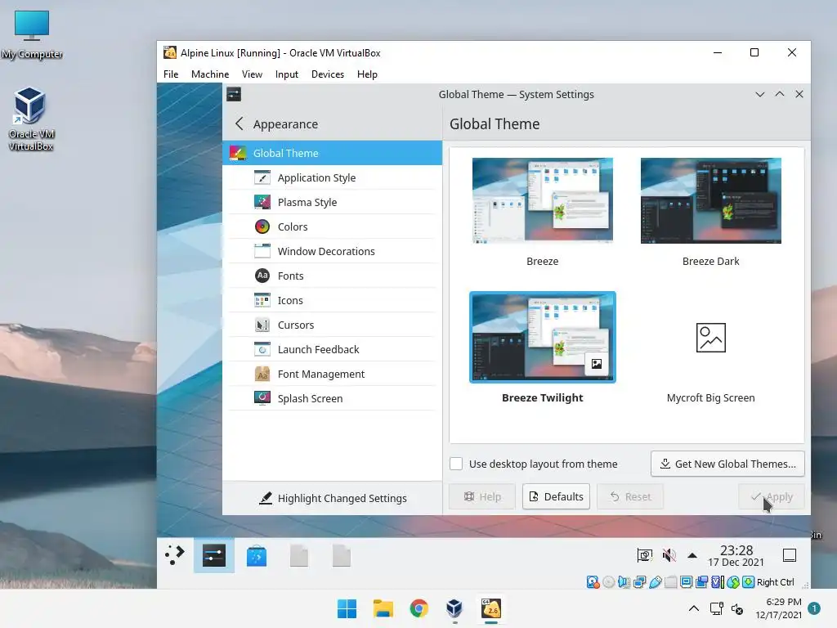Screen dimensions: 837x628
Task: Open the Icons settings page
Action: (x=332, y=301)
